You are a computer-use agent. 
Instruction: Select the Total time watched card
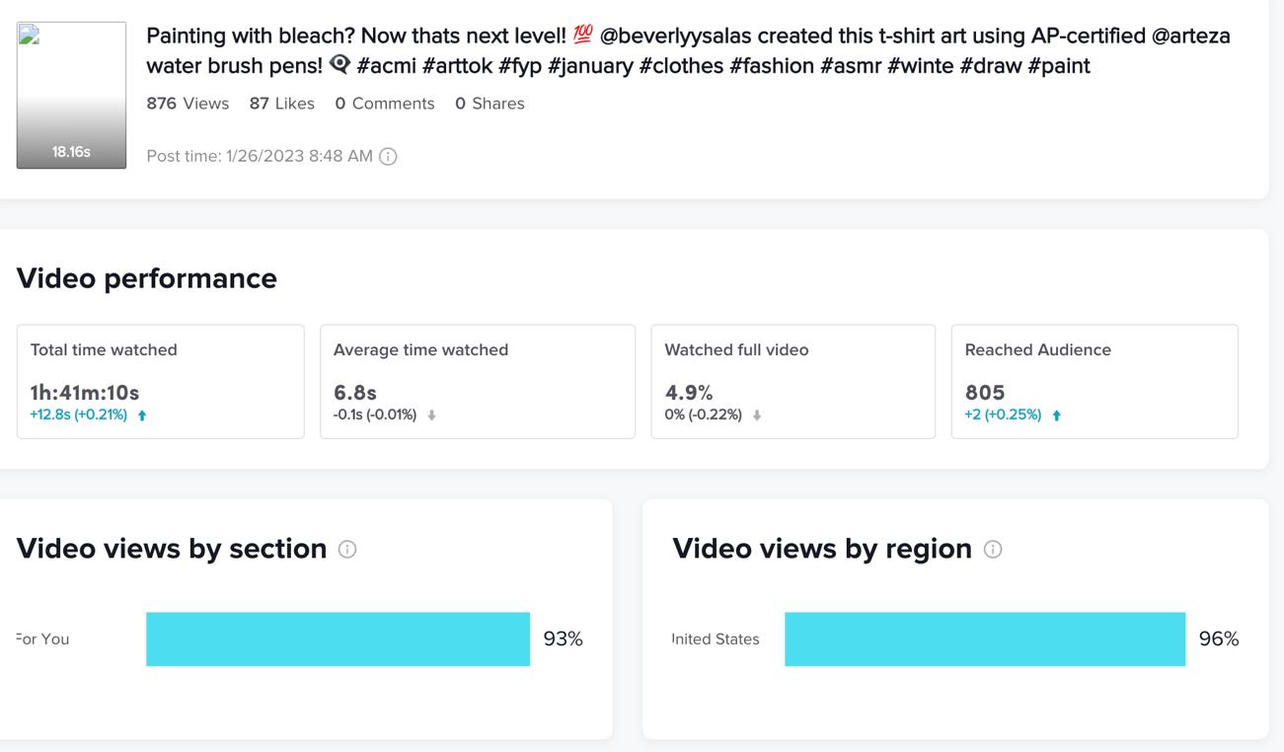coord(160,381)
